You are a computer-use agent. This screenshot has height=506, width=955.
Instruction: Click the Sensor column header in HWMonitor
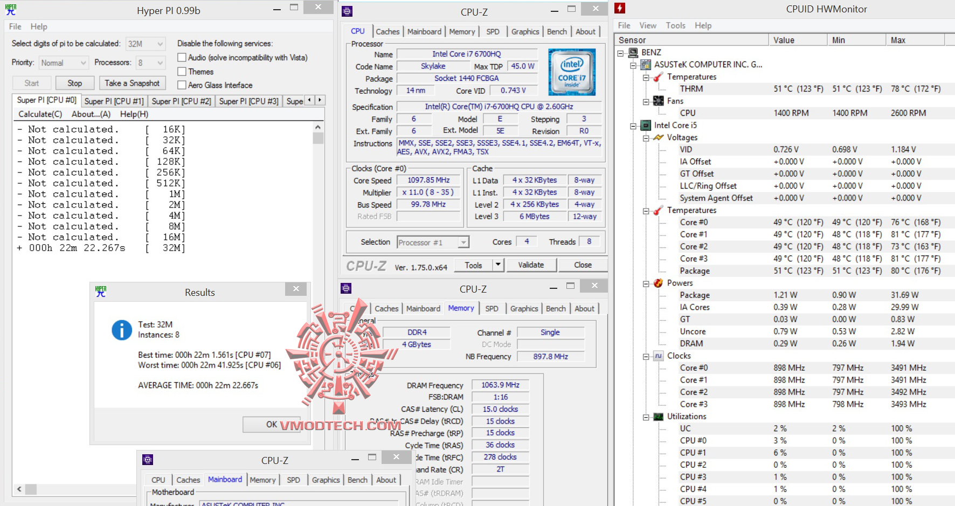click(692, 40)
